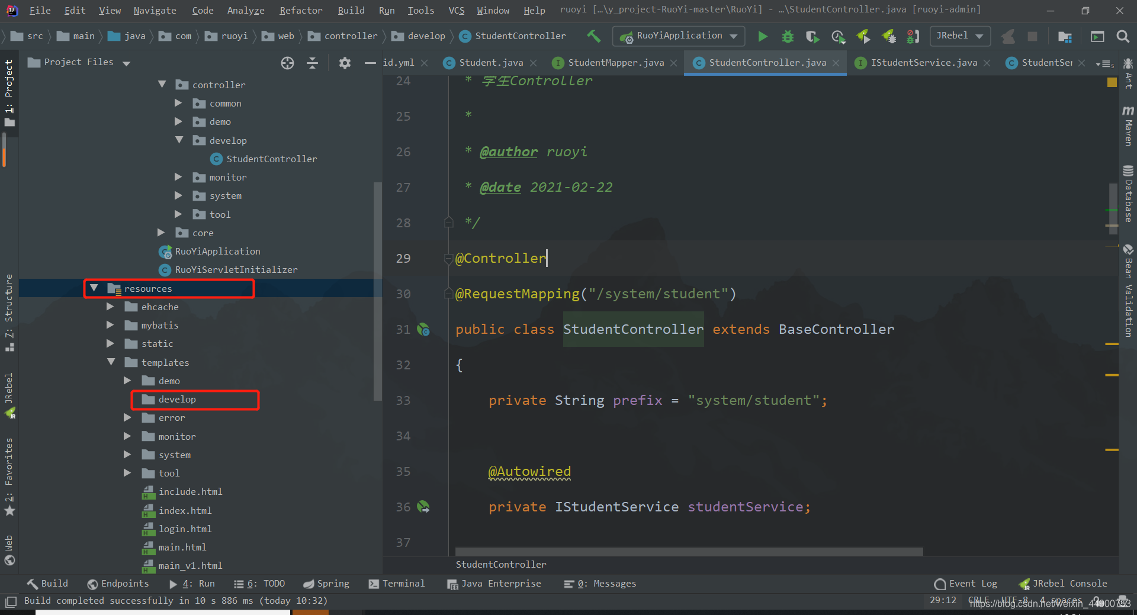The height and width of the screenshot is (615, 1137).
Task: Expand the core folder
Action: 161,233
